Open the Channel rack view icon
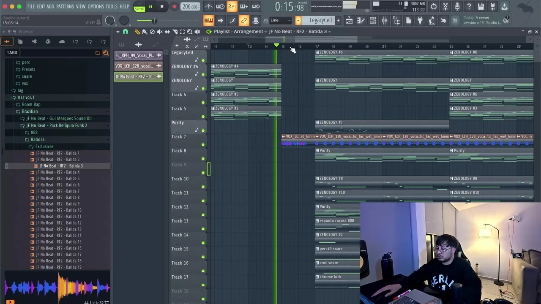 click(373, 20)
